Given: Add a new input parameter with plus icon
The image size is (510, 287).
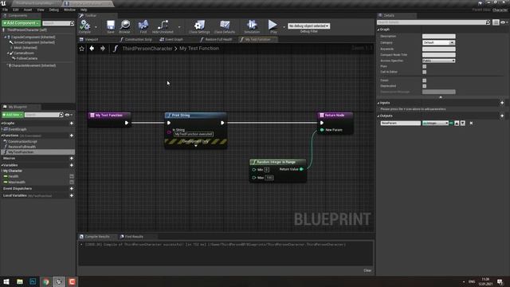Looking at the screenshot, I should [x=502, y=103].
